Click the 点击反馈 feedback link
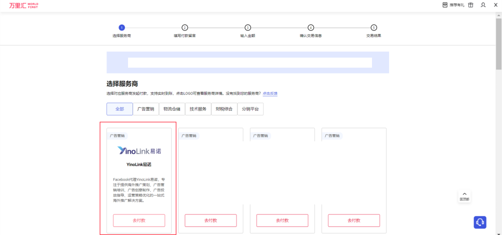 coord(270,94)
